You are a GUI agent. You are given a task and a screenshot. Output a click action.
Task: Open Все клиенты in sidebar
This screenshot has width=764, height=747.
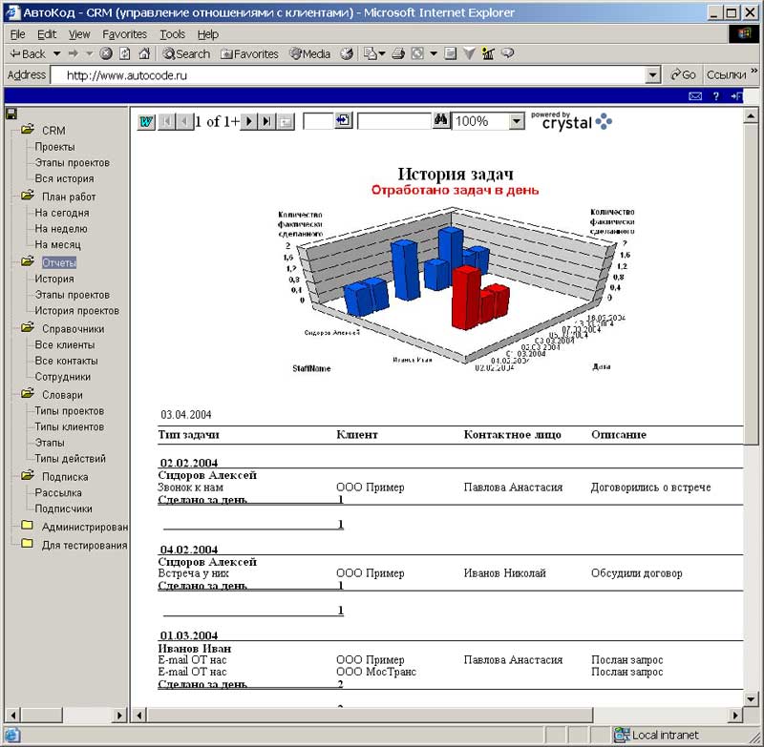(x=64, y=345)
